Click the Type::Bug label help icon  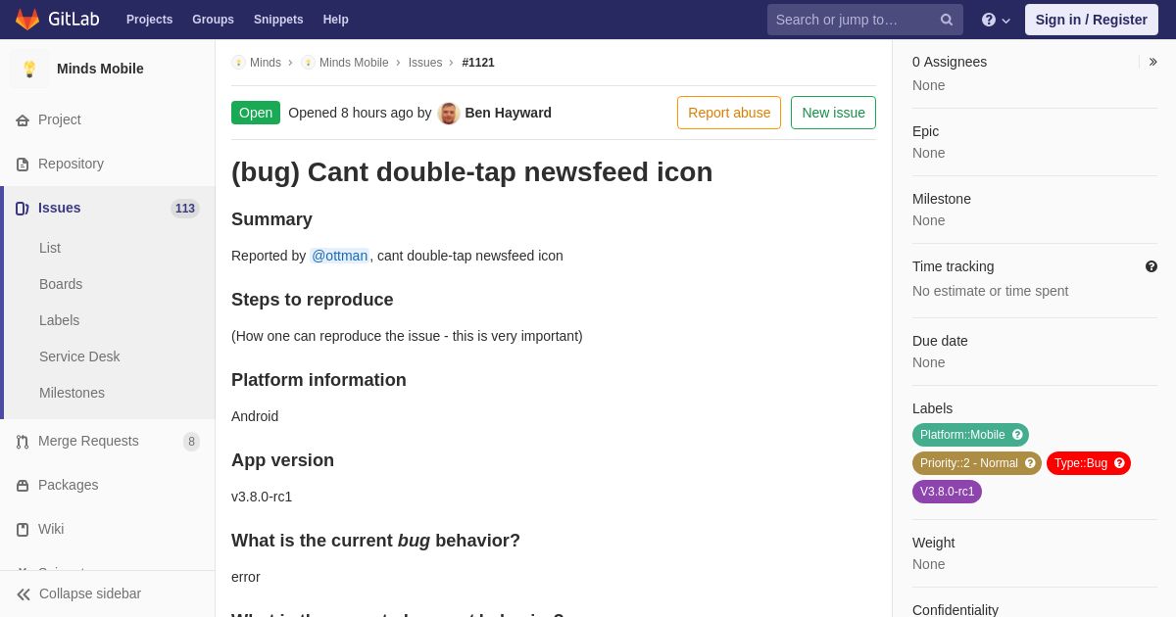click(x=1119, y=463)
